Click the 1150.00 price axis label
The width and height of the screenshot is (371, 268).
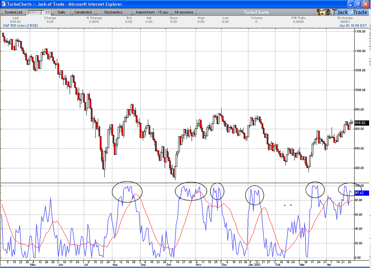[360, 31]
